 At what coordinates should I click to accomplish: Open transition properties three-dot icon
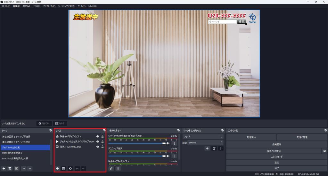pyautogui.click(x=221, y=148)
